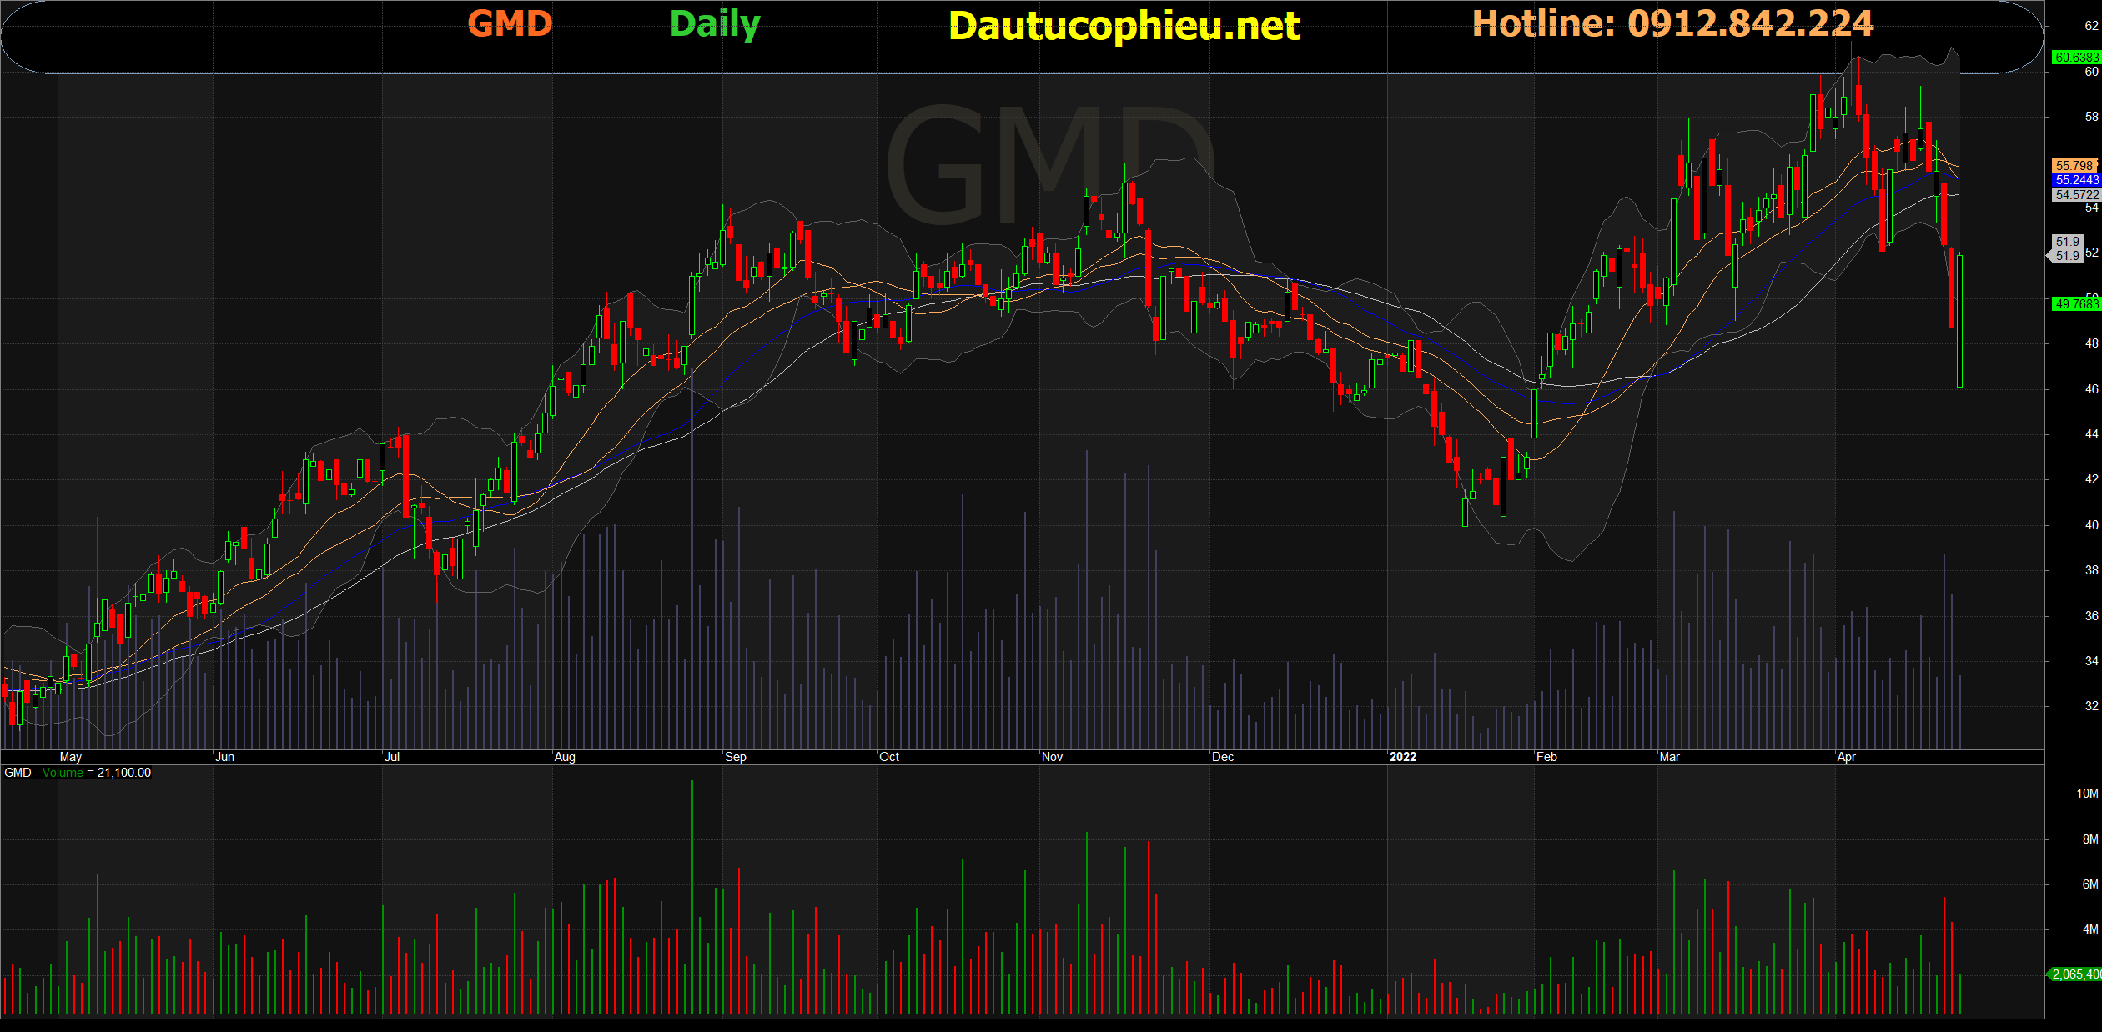Click the 6M label on the volume axis
Viewport: 2102px width, 1032px height.
point(2090,884)
